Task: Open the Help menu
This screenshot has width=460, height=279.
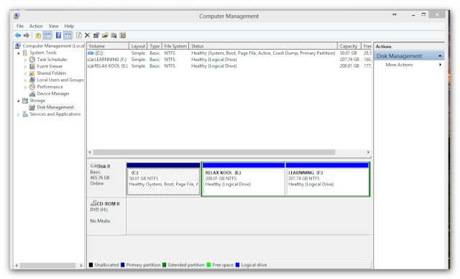Action: [x=69, y=26]
